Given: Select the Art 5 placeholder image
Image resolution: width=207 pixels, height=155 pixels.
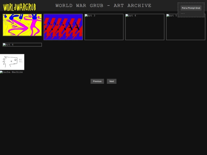Looking at the screenshot, I should pyautogui.click(x=186, y=27).
